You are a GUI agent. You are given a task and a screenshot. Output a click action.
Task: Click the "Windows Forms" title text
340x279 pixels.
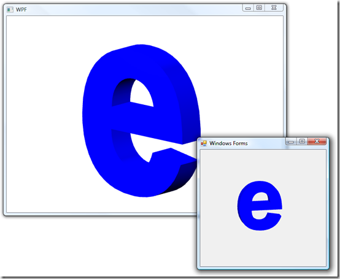(228, 143)
